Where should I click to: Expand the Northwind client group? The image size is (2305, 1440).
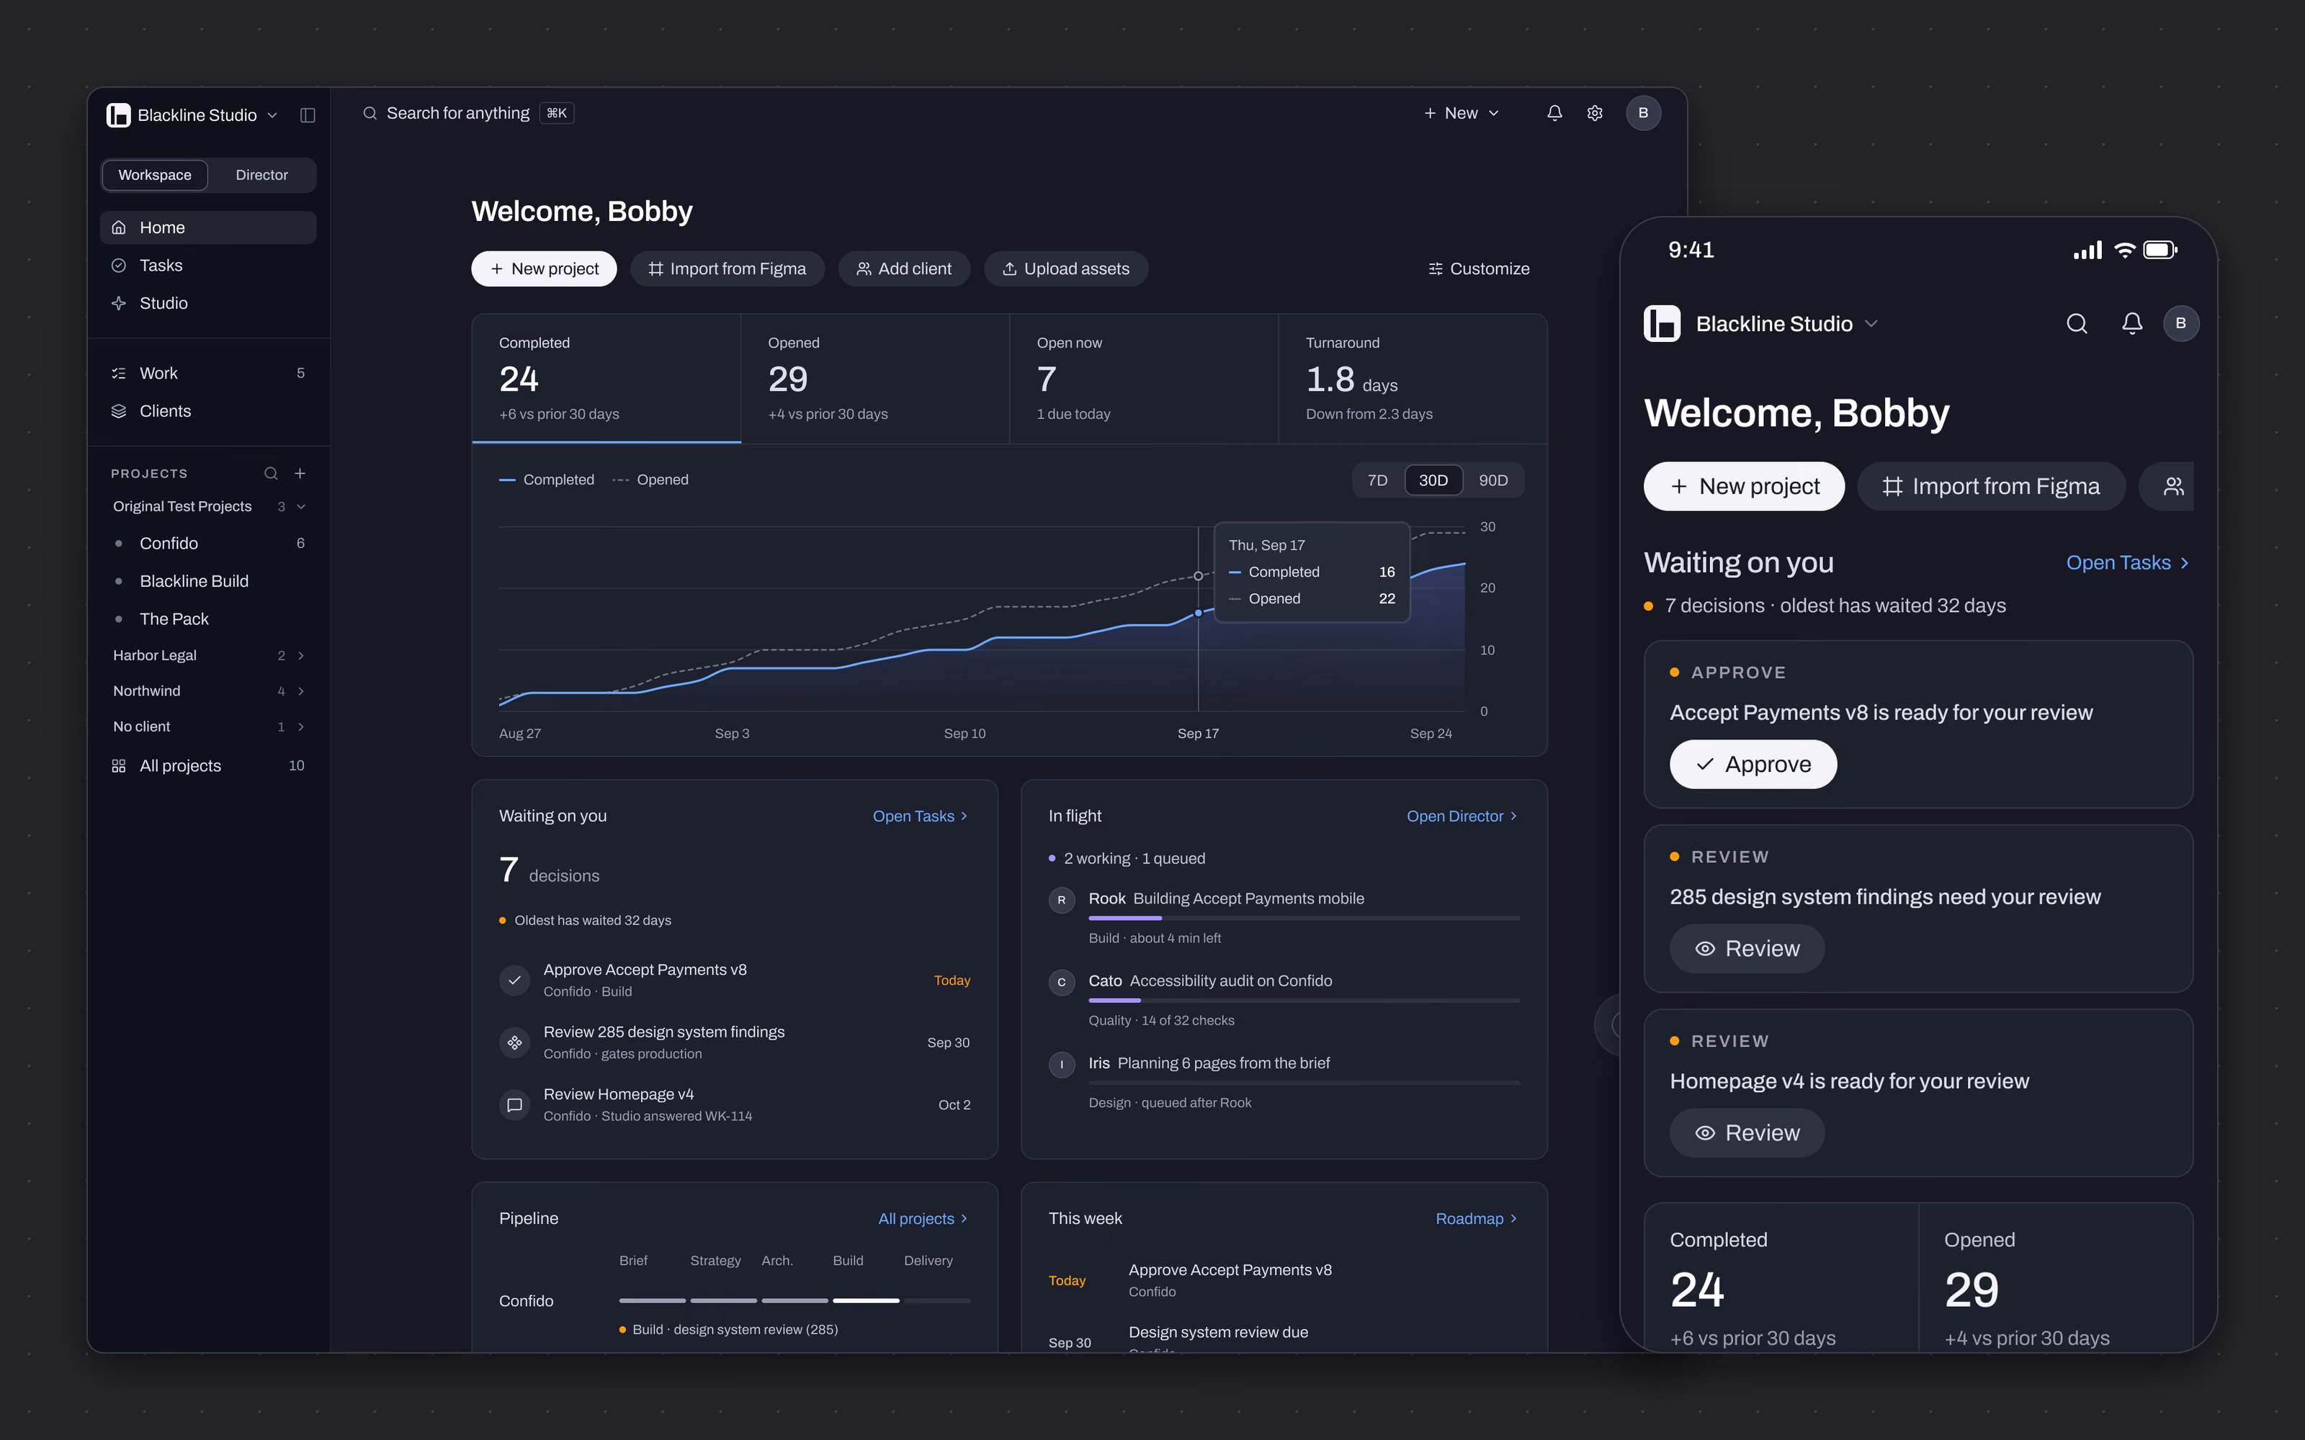coord(209,691)
